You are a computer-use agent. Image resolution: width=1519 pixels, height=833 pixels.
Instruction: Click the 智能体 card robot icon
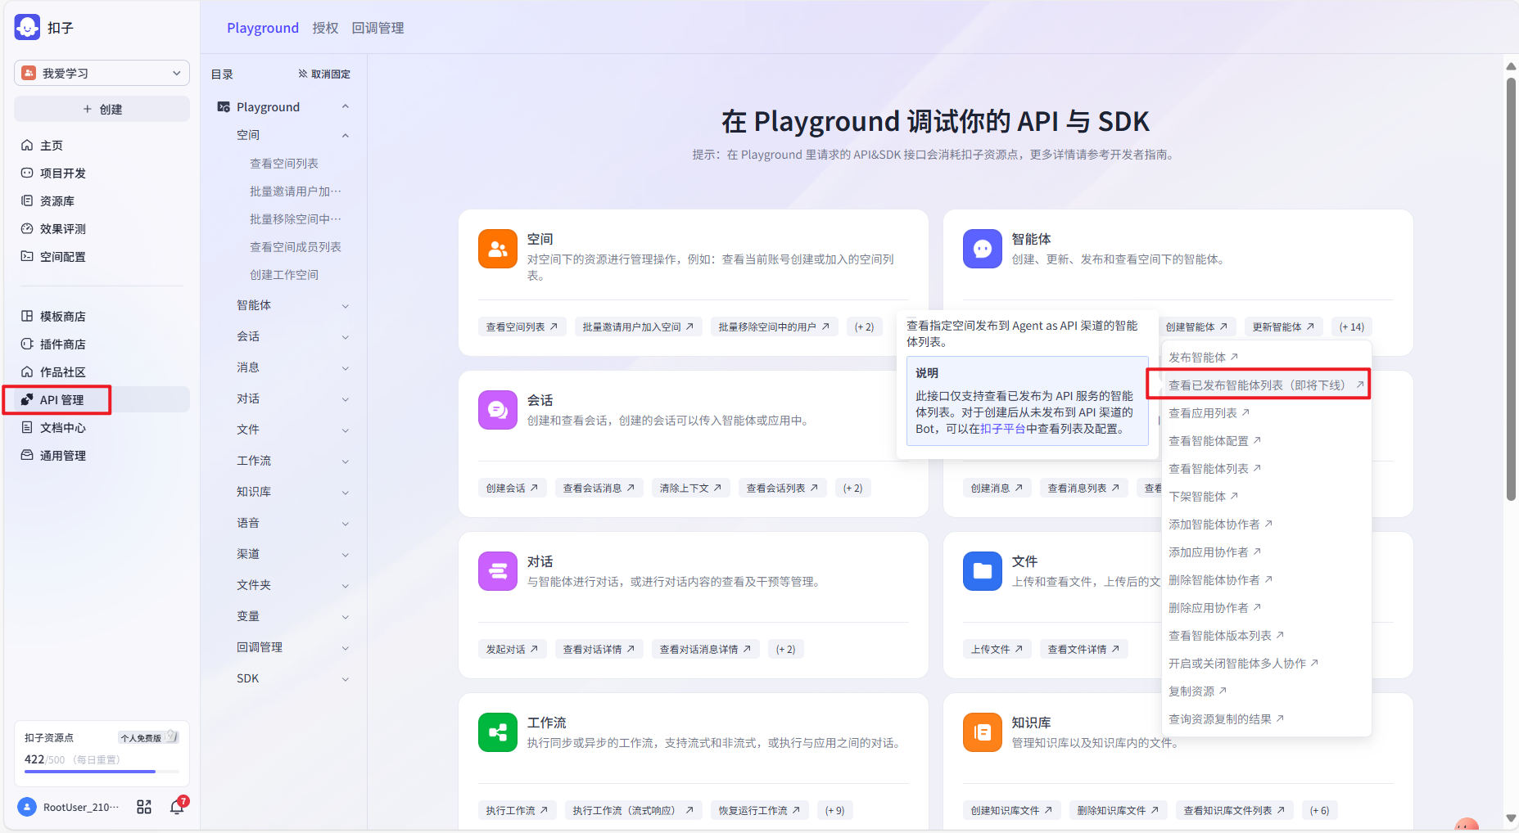pyautogui.click(x=983, y=249)
